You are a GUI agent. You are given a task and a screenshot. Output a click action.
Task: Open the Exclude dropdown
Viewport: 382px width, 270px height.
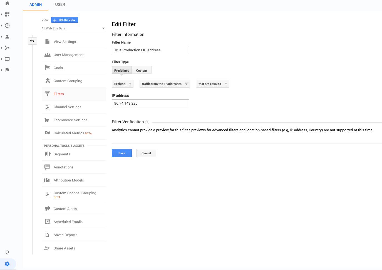tap(122, 84)
